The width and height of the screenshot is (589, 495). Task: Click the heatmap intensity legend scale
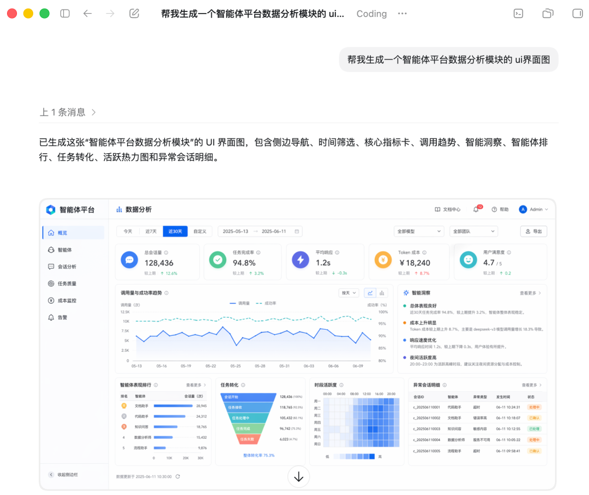pyautogui.click(x=354, y=457)
